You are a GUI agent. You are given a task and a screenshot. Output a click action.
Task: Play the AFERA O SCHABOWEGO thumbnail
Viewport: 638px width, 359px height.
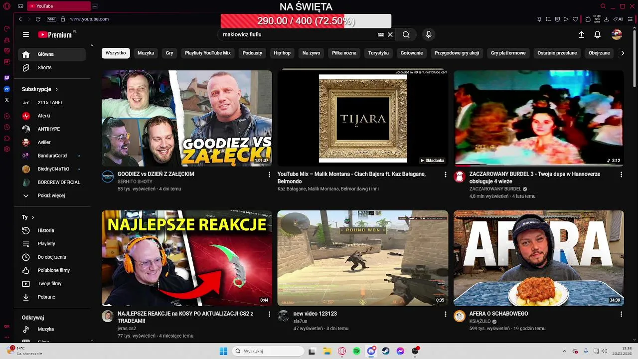coord(539,258)
